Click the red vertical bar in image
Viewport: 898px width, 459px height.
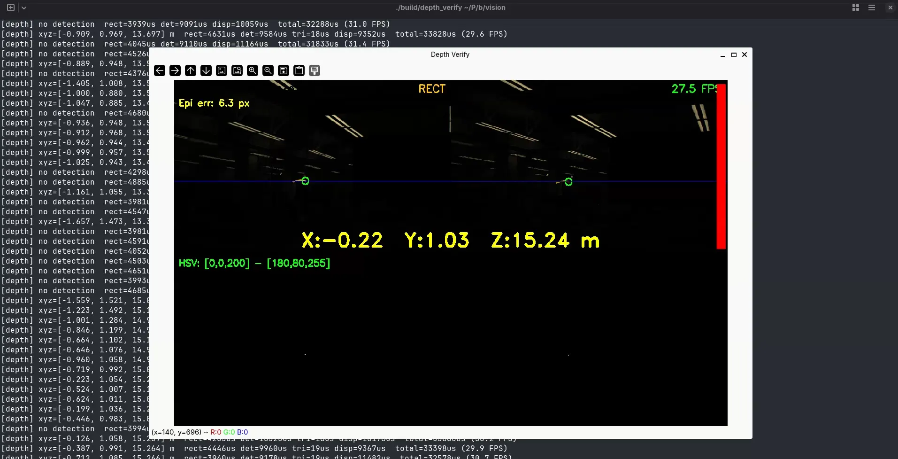(721, 166)
